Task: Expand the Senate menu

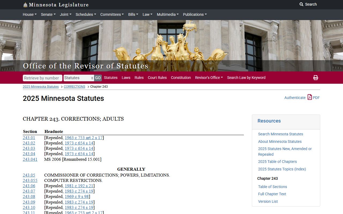Action: [48, 14]
